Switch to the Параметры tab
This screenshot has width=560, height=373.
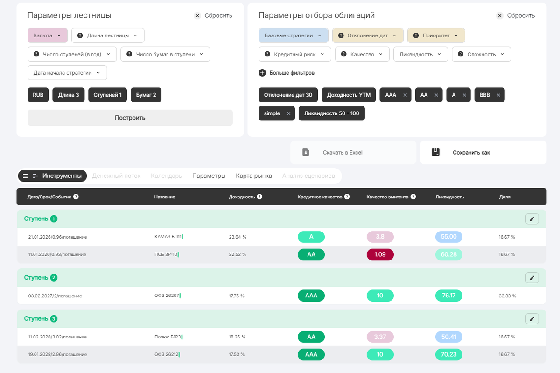[x=209, y=176]
